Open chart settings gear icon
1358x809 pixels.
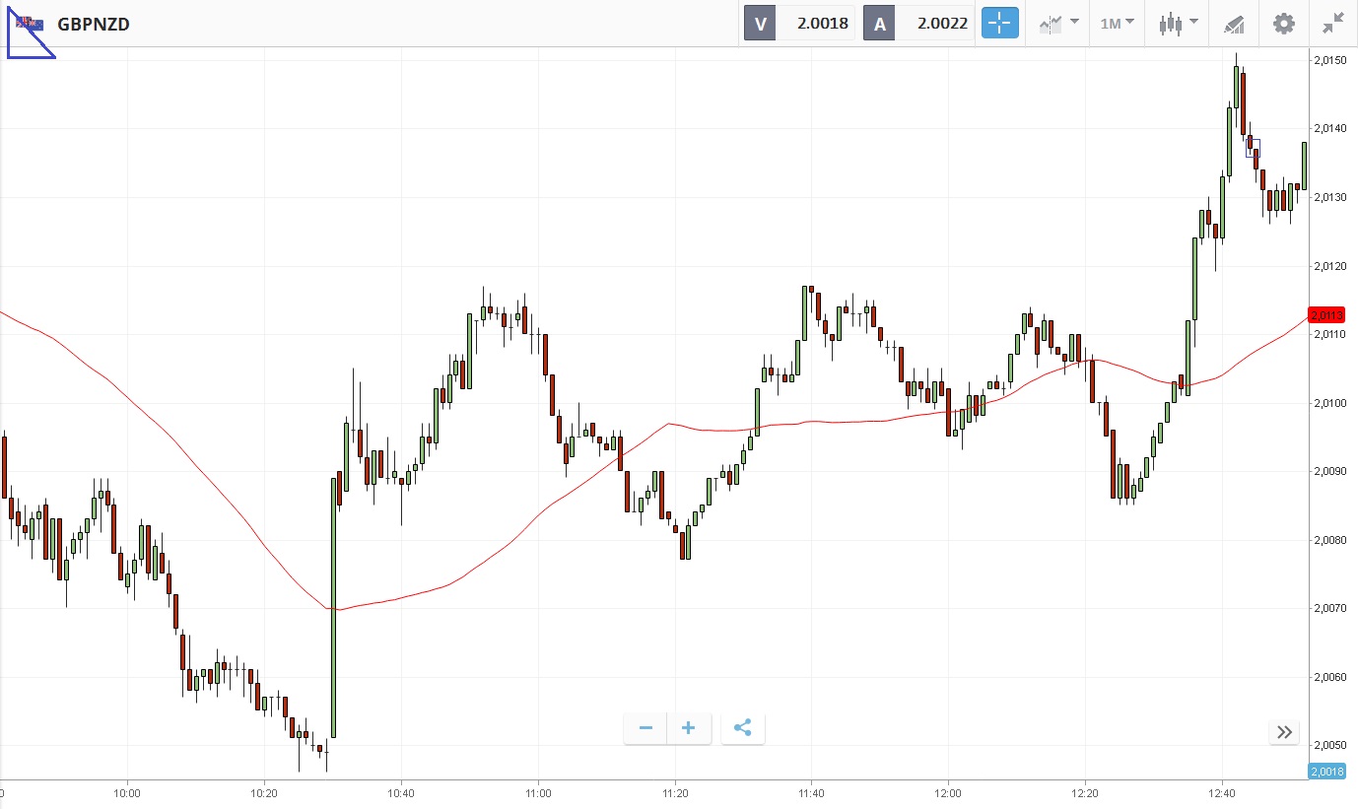pos(1283,24)
